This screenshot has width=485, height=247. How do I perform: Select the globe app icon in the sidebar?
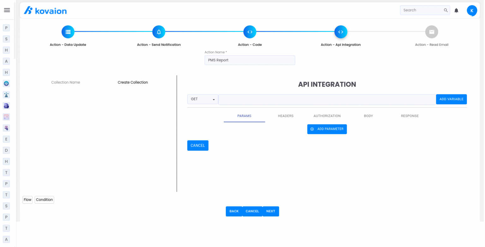[x=6, y=83]
